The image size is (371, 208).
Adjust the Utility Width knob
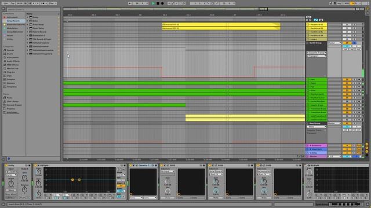point(11,183)
